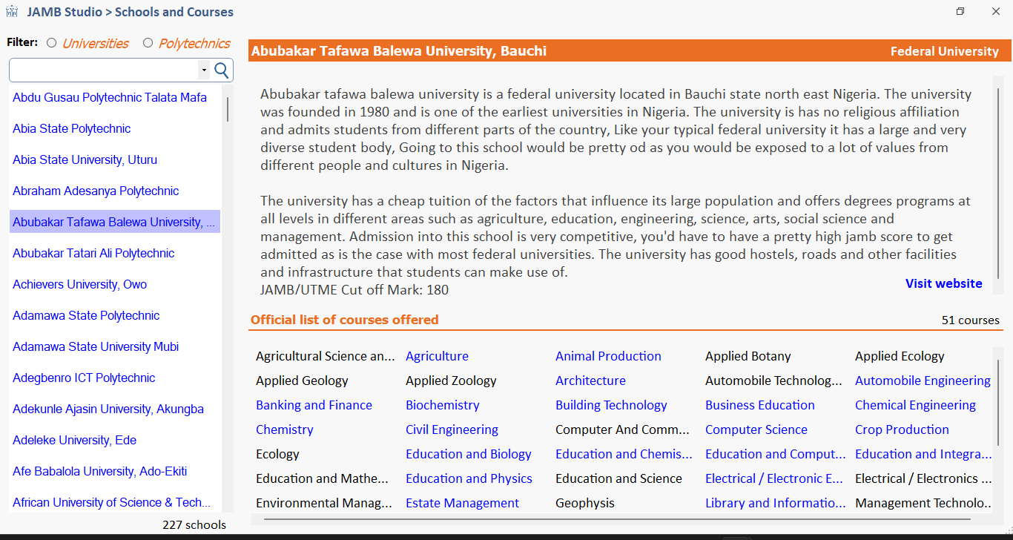Click the search magnifier icon

pos(220,69)
